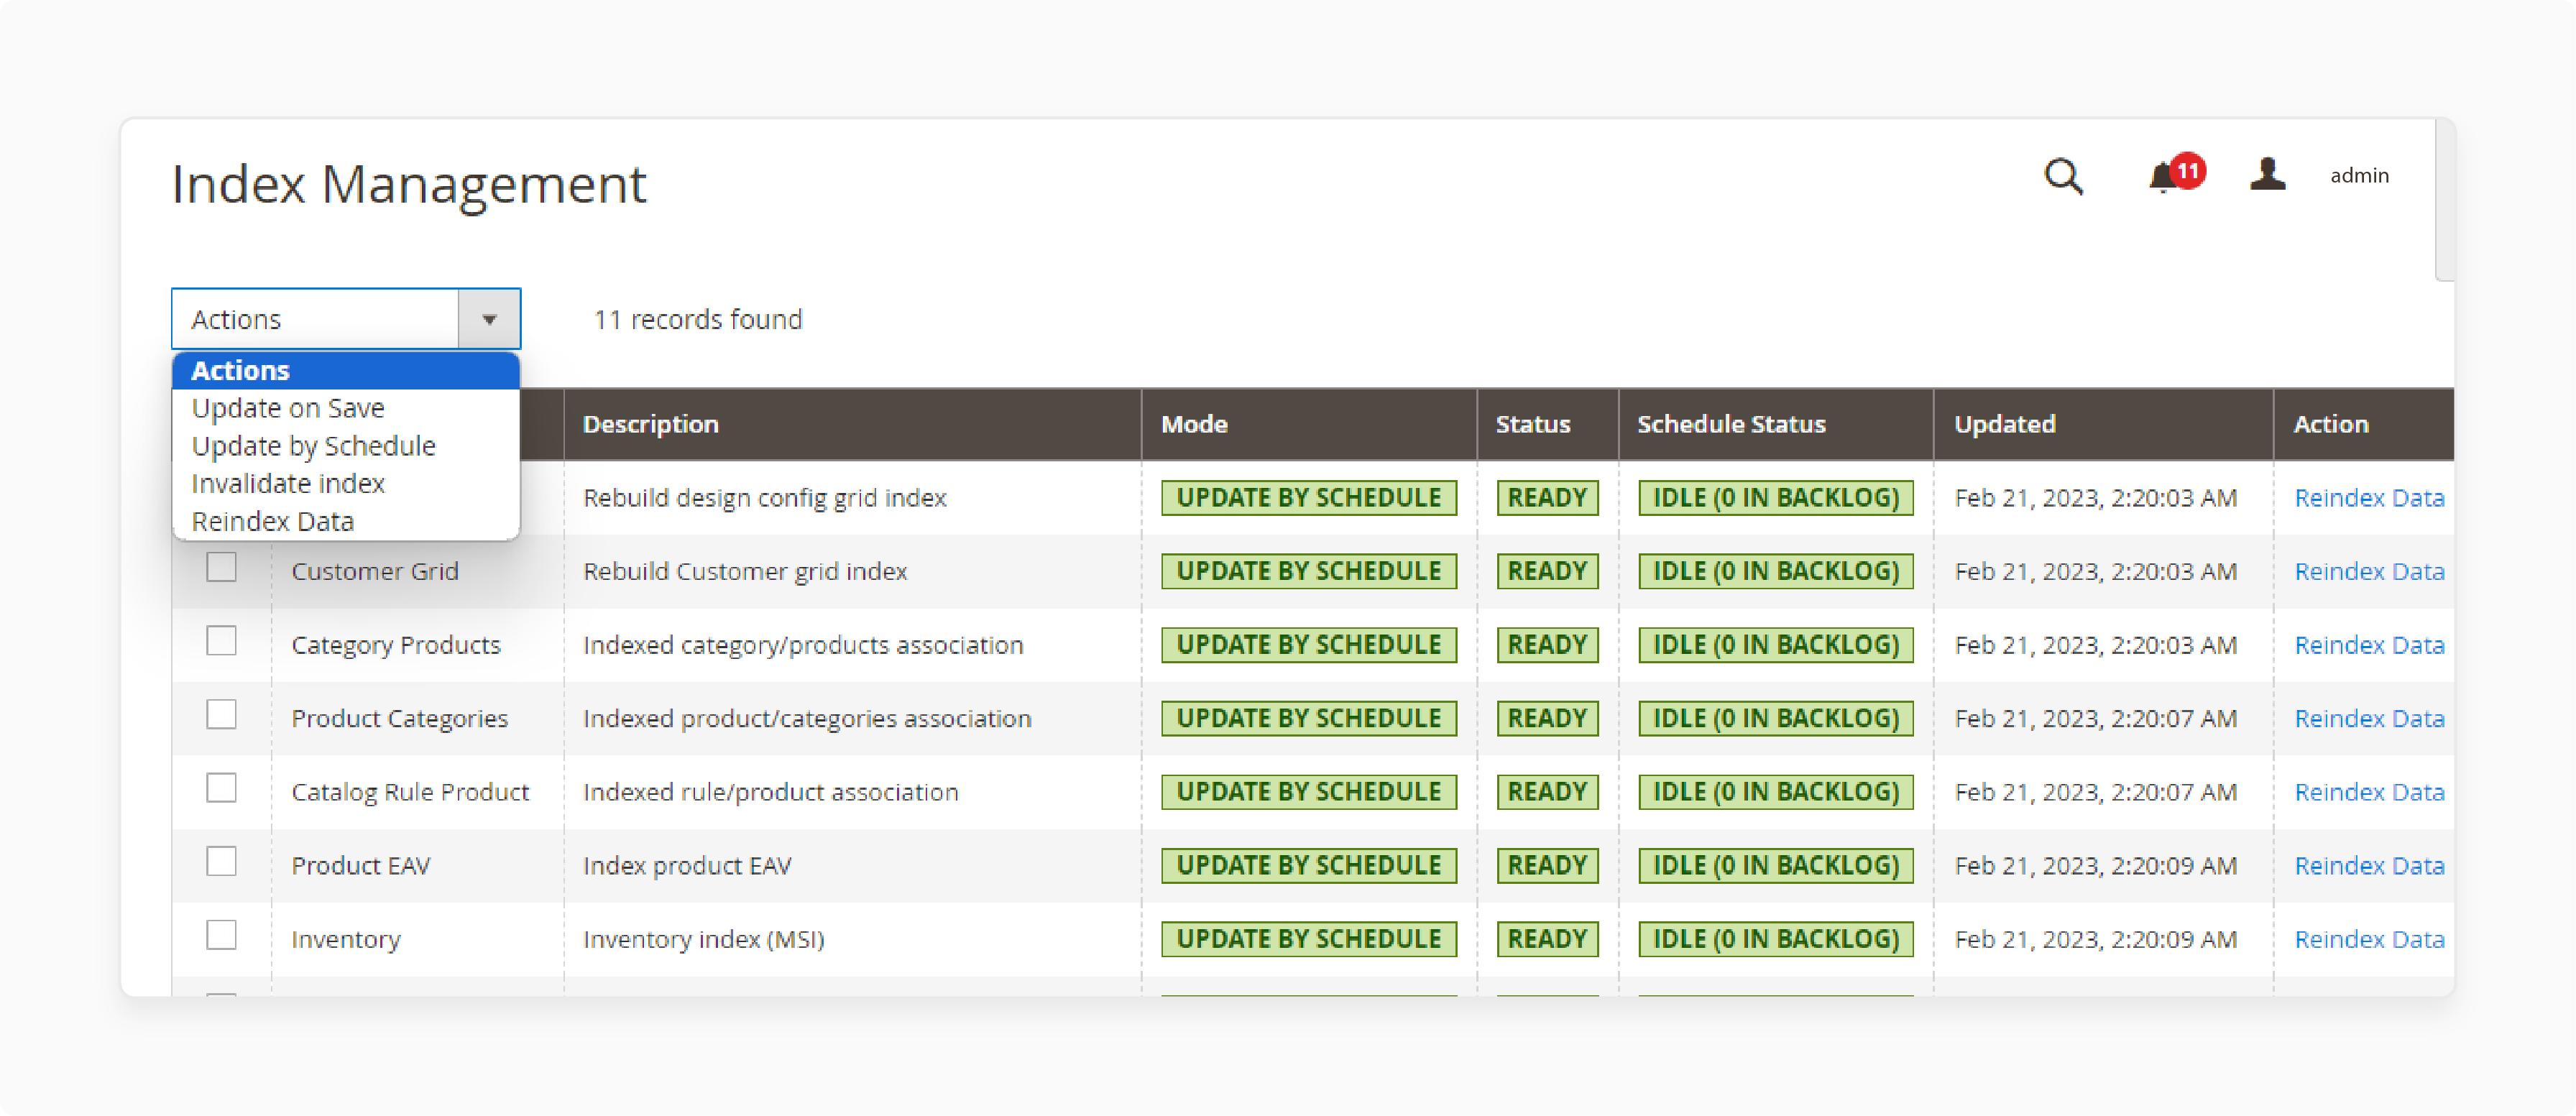Image resolution: width=2576 pixels, height=1116 pixels.
Task: Click Reindex Data for Product Categories
Action: point(2368,719)
